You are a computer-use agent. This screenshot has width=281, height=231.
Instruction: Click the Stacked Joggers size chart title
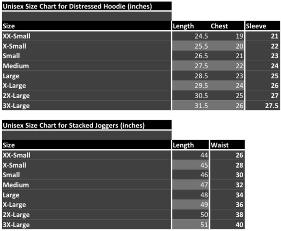coord(73,125)
